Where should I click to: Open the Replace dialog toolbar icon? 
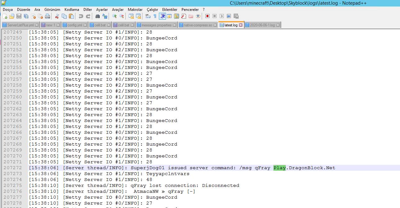[x=105, y=16]
